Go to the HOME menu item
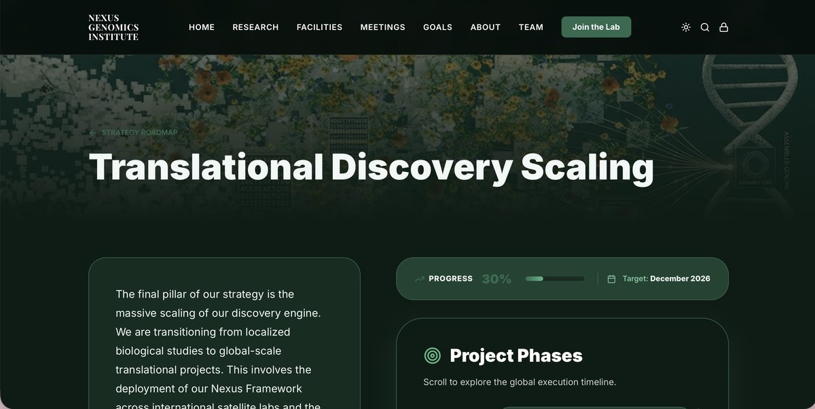This screenshot has width=815, height=409. point(202,27)
